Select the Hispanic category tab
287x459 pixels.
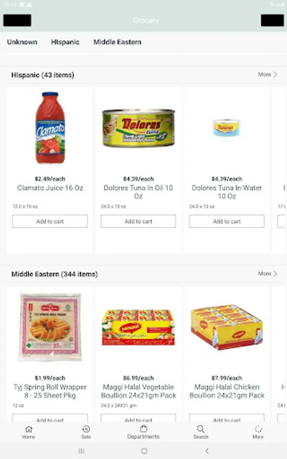pos(65,42)
